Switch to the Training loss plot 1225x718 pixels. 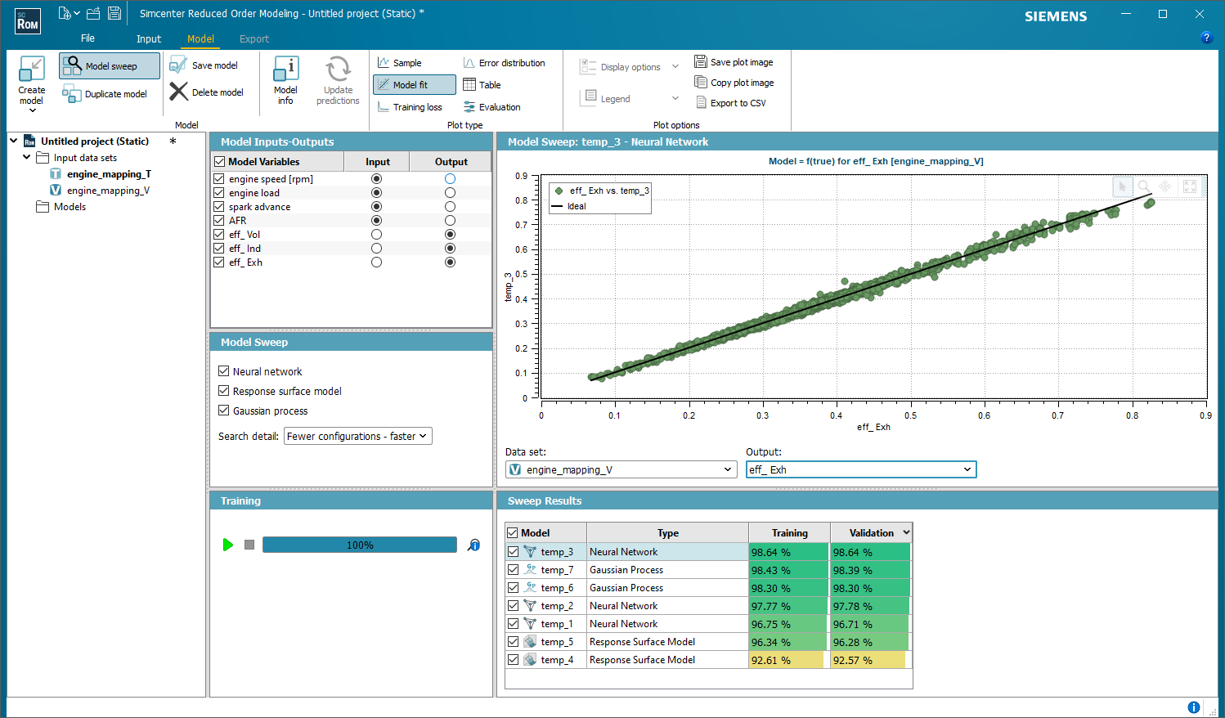coord(411,106)
